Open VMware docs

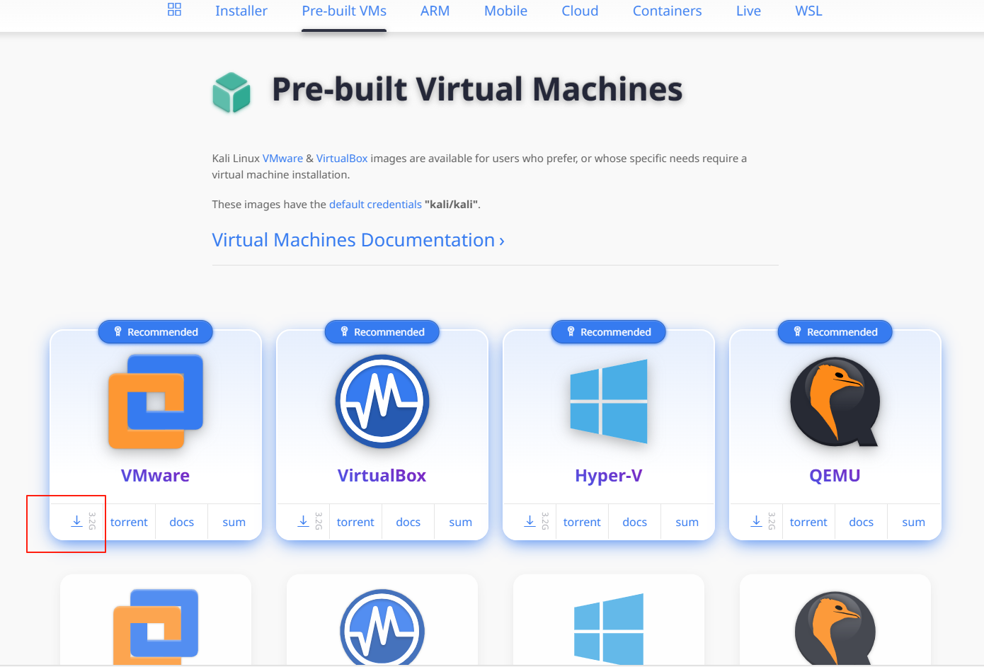point(182,522)
